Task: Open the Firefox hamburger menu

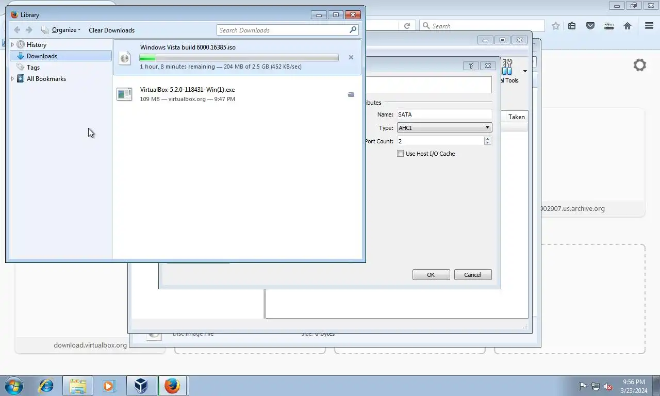Action: click(x=649, y=26)
